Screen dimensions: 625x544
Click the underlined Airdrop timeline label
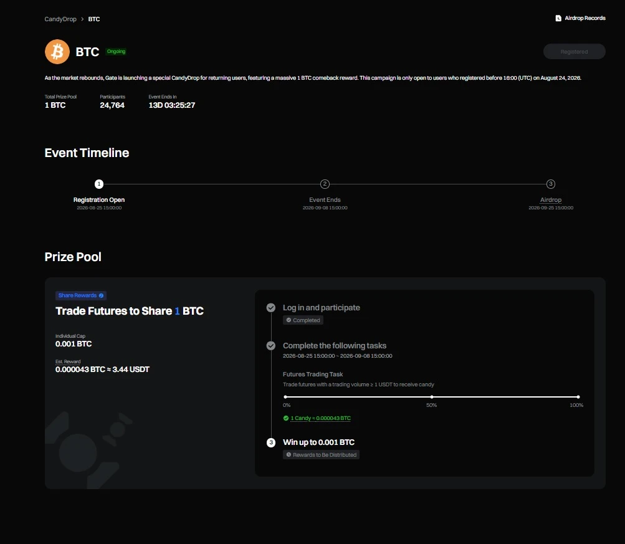click(x=550, y=199)
